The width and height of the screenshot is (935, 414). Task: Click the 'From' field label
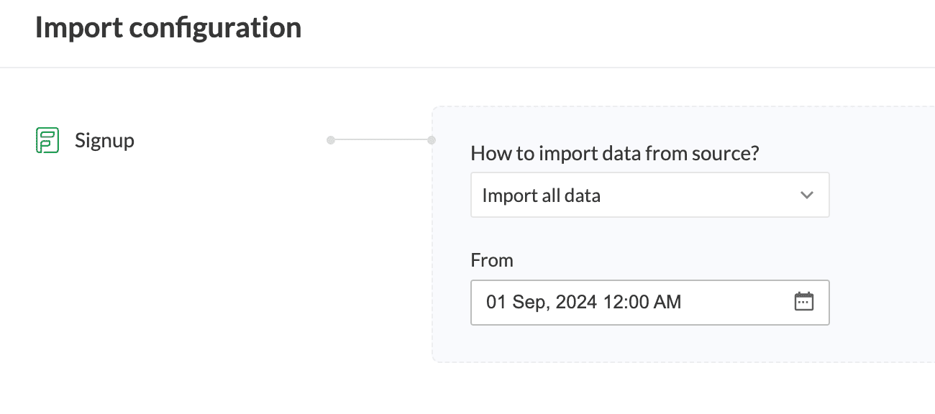492,260
